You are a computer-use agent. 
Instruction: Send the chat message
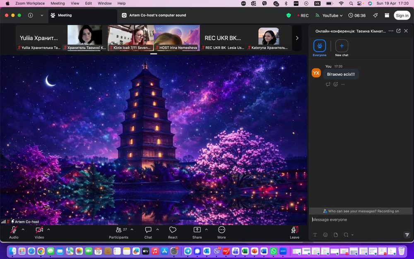click(407, 235)
